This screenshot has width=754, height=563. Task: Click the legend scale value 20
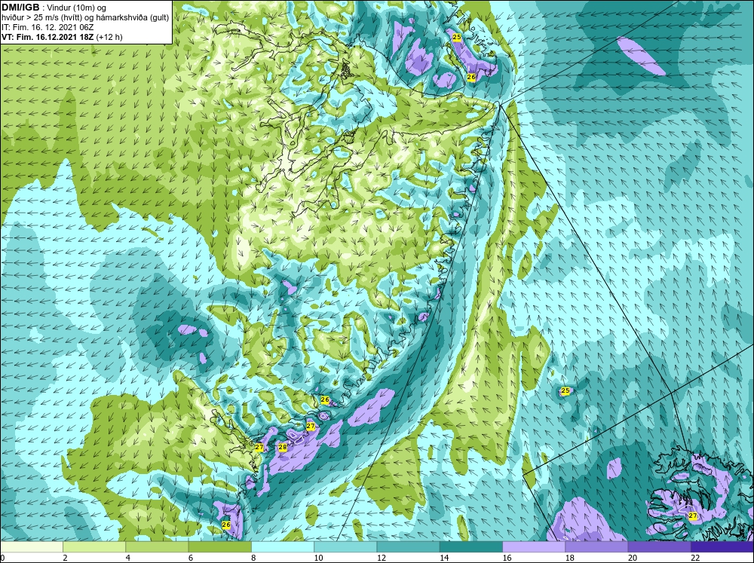(x=633, y=558)
